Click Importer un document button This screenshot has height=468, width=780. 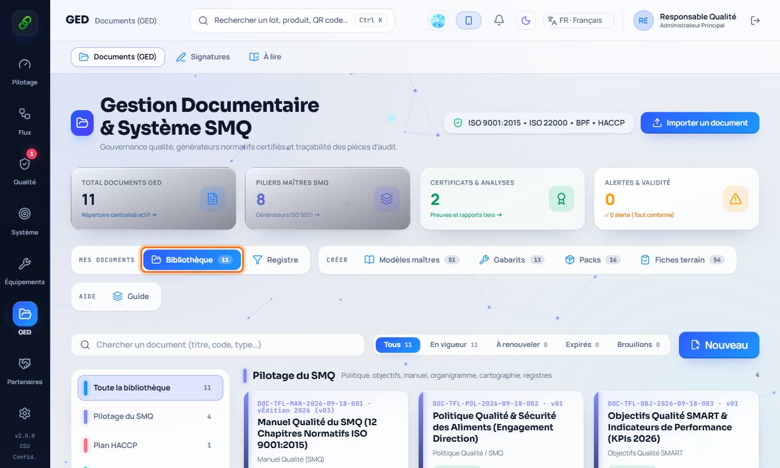tap(700, 123)
